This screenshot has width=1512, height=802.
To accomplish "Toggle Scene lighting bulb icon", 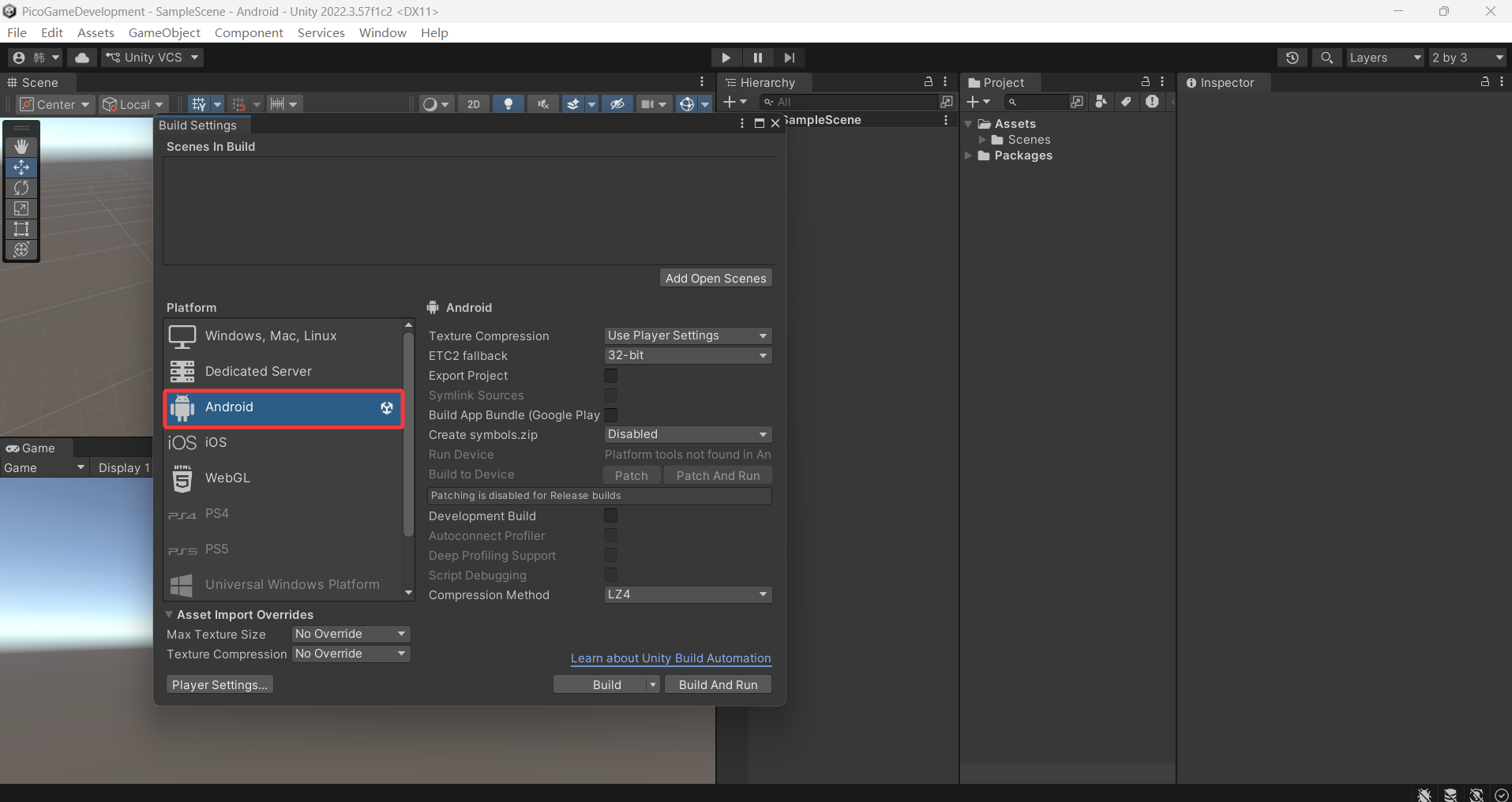I will (508, 104).
